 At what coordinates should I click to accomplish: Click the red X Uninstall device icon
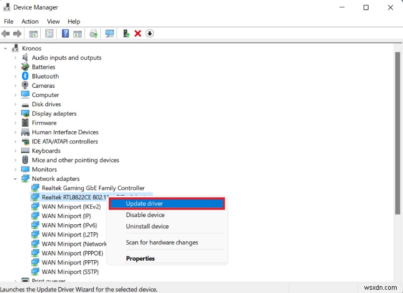138,33
